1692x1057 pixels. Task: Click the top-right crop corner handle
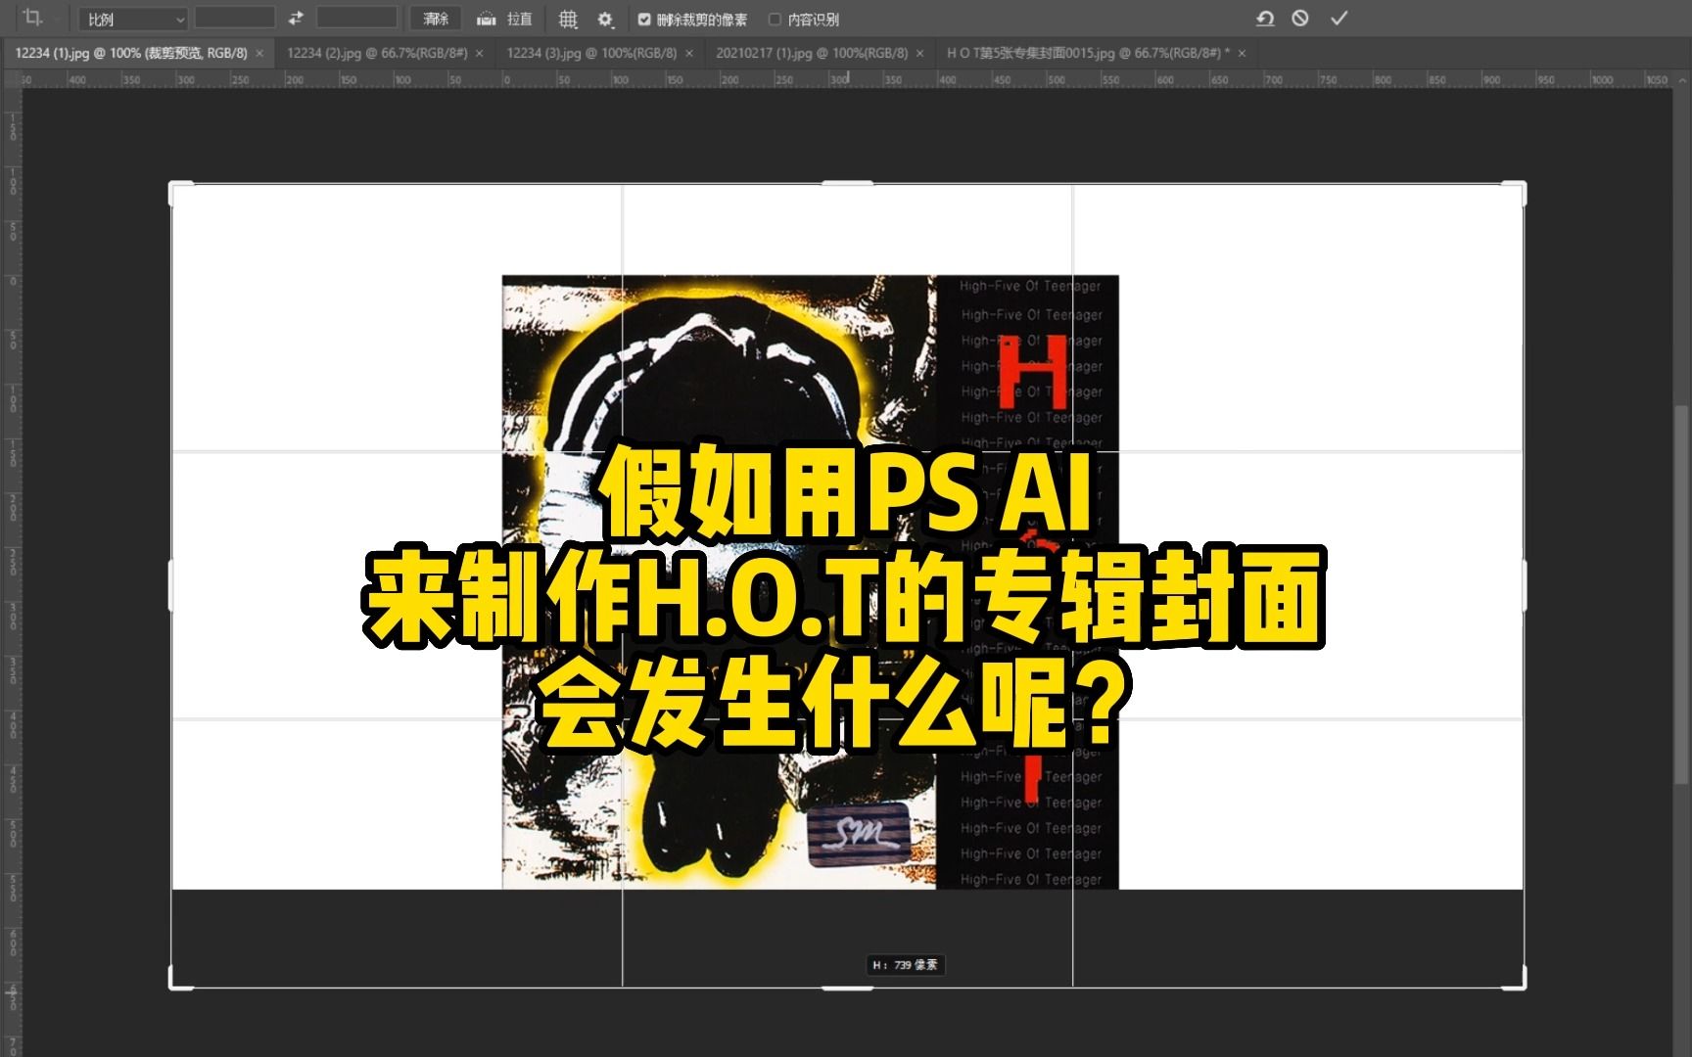point(1522,186)
